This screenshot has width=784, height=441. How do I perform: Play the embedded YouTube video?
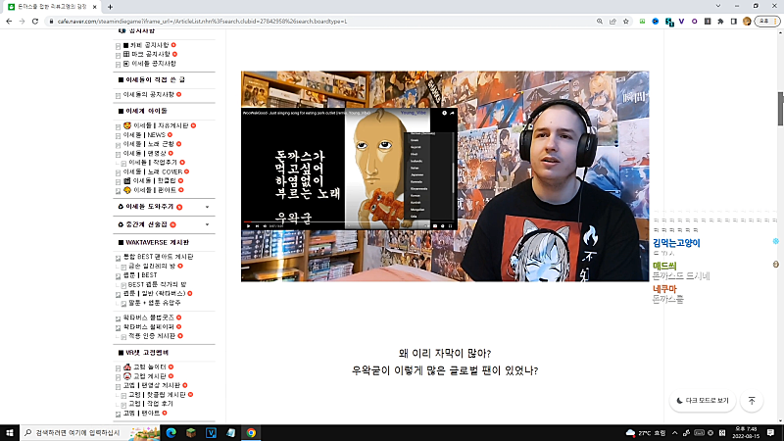(x=248, y=226)
